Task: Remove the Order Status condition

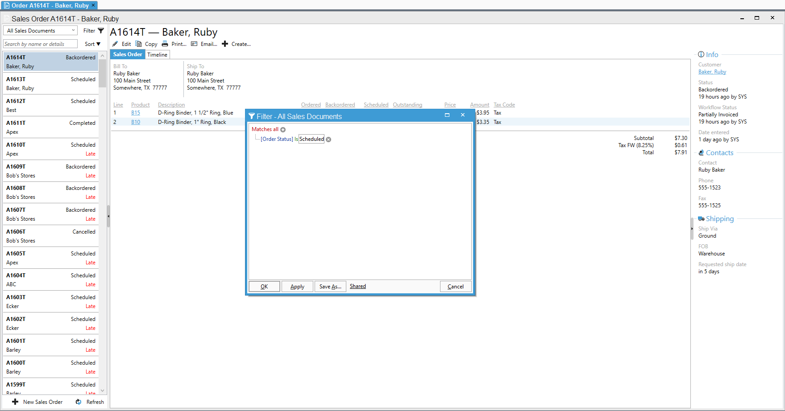Action: (328, 140)
